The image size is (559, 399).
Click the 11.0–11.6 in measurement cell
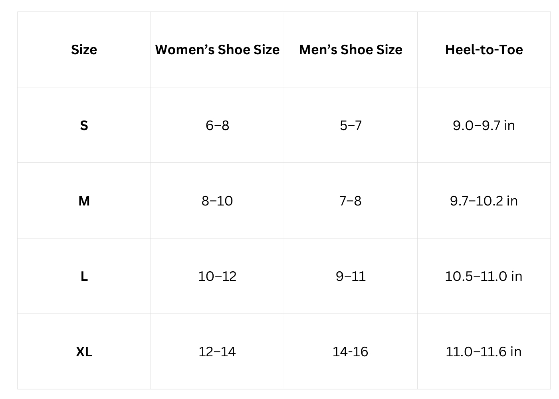[484, 352]
